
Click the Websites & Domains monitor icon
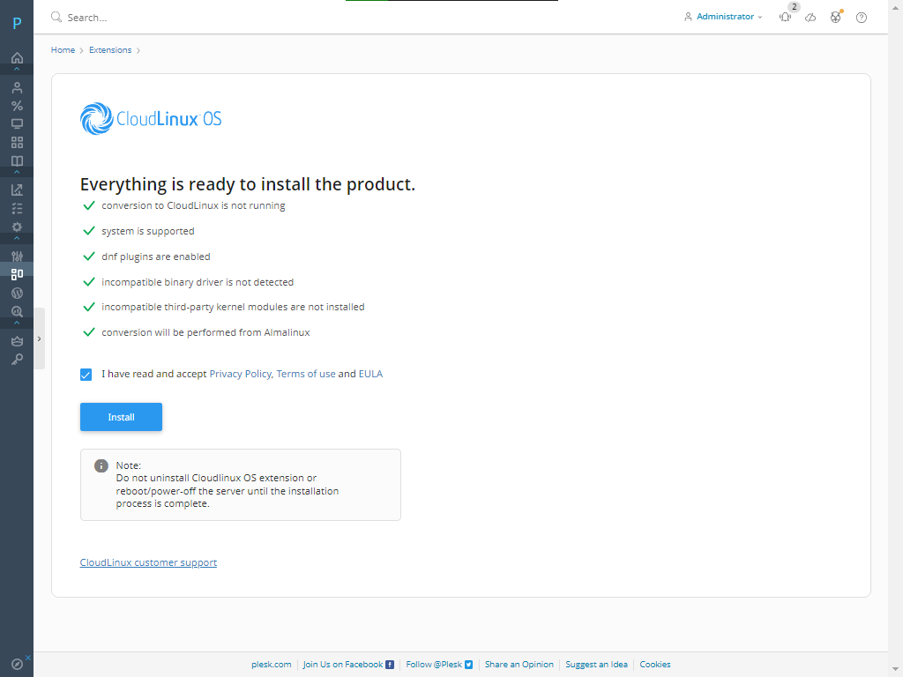(x=17, y=123)
